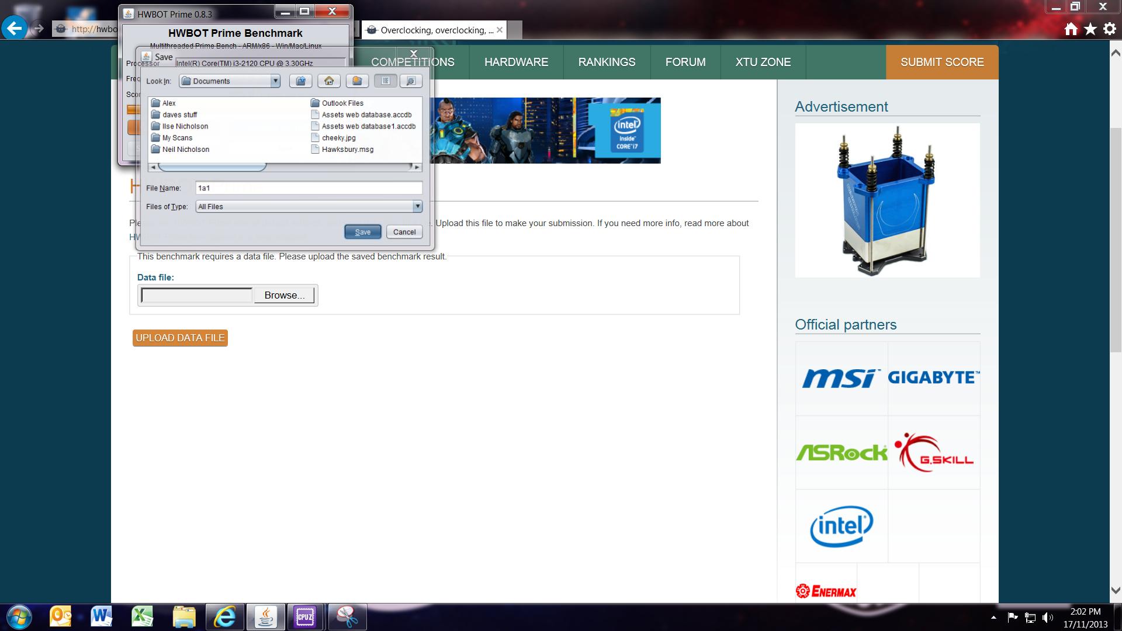Screen dimensions: 1122x631
Task: Click the Submit Score button
Action: (x=942, y=62)
